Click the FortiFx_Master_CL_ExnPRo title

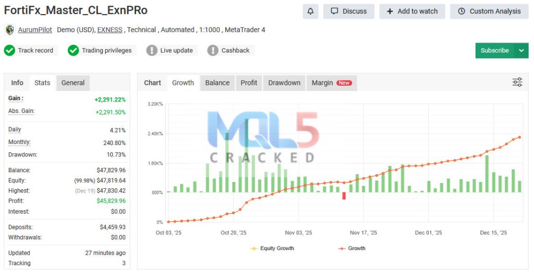(x=76, y=10)
